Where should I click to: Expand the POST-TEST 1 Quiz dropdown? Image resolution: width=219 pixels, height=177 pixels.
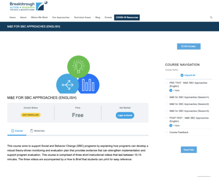coord(171,126)
